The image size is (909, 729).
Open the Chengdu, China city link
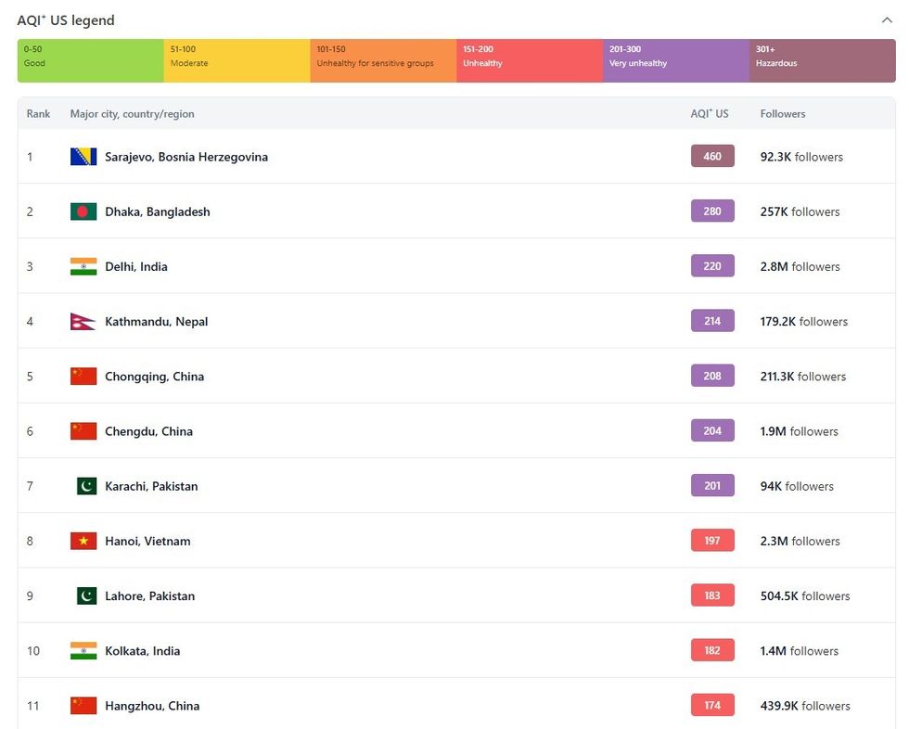click(x=151, y=431)
